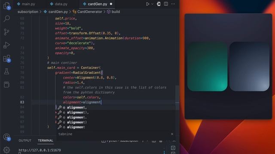Click the 'size=18,' code line
This screenshot has height=154, width=275.
(63, 23)
